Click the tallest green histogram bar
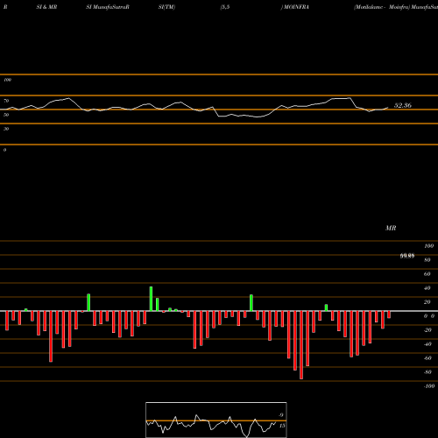438x438 pixels. click(151, 299)
